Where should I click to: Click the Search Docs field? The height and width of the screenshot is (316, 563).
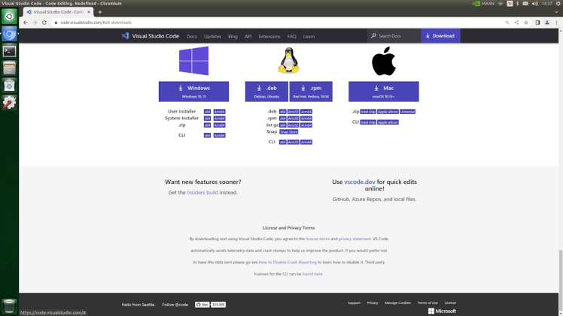[394, 36]
